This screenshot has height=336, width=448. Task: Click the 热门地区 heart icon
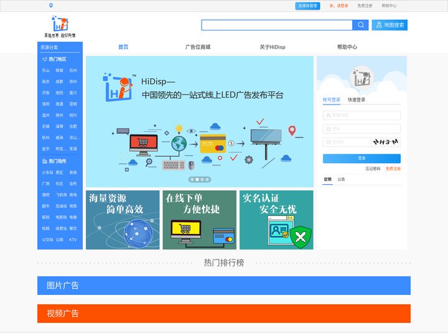44,59
